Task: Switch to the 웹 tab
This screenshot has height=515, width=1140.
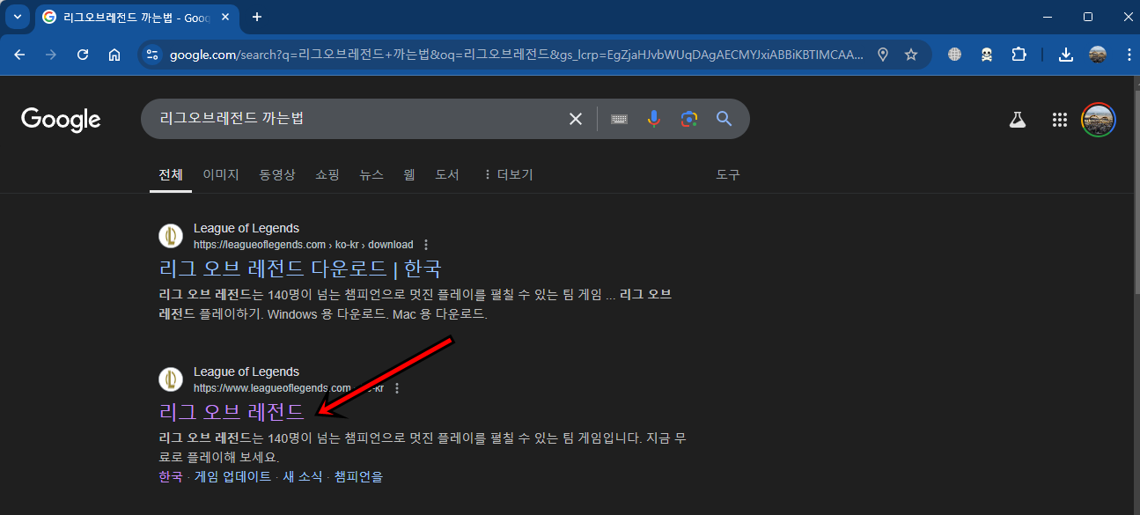Action: click(409, 174)
